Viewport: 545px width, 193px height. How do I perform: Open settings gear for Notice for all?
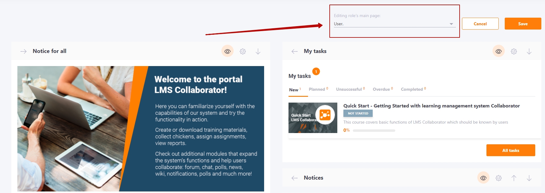243,51
